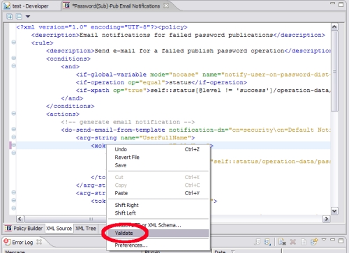Open Preferences... from the context menu
Viewport: 349px width, 253px height.
pos(158,245)
